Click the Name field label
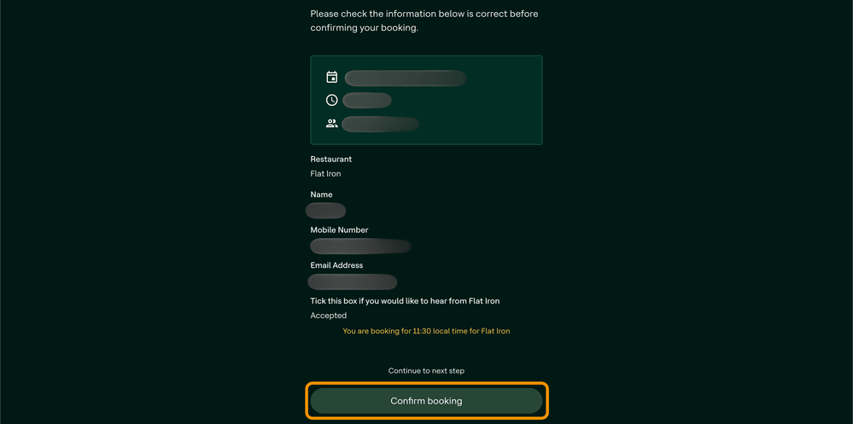This screenshot has width=853, height=424. 322,195
